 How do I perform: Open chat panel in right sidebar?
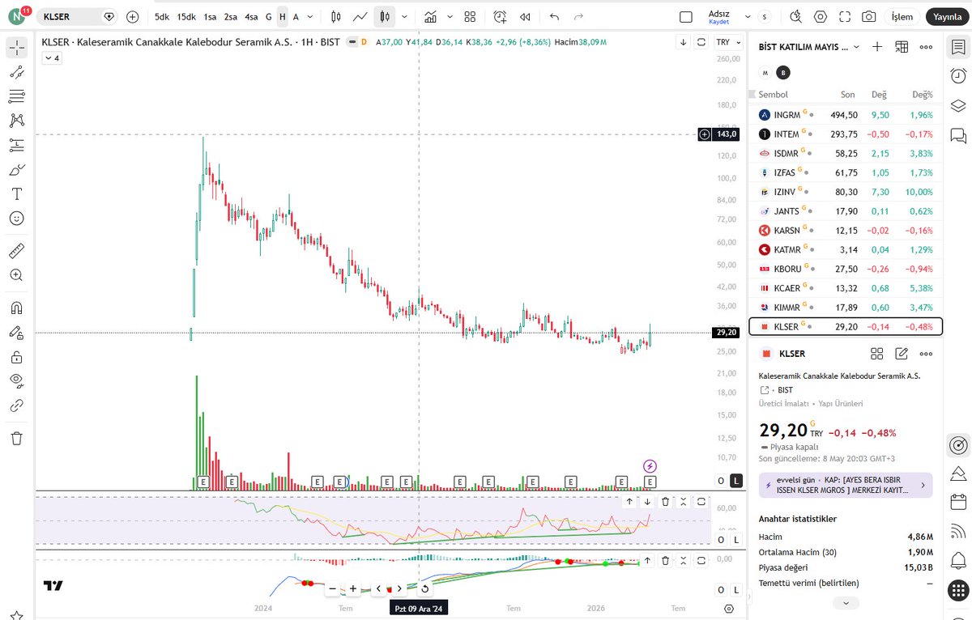(958, 135)
